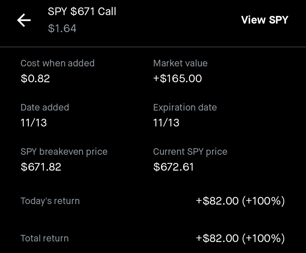Tap the $671.82 breakeven value

41,167
